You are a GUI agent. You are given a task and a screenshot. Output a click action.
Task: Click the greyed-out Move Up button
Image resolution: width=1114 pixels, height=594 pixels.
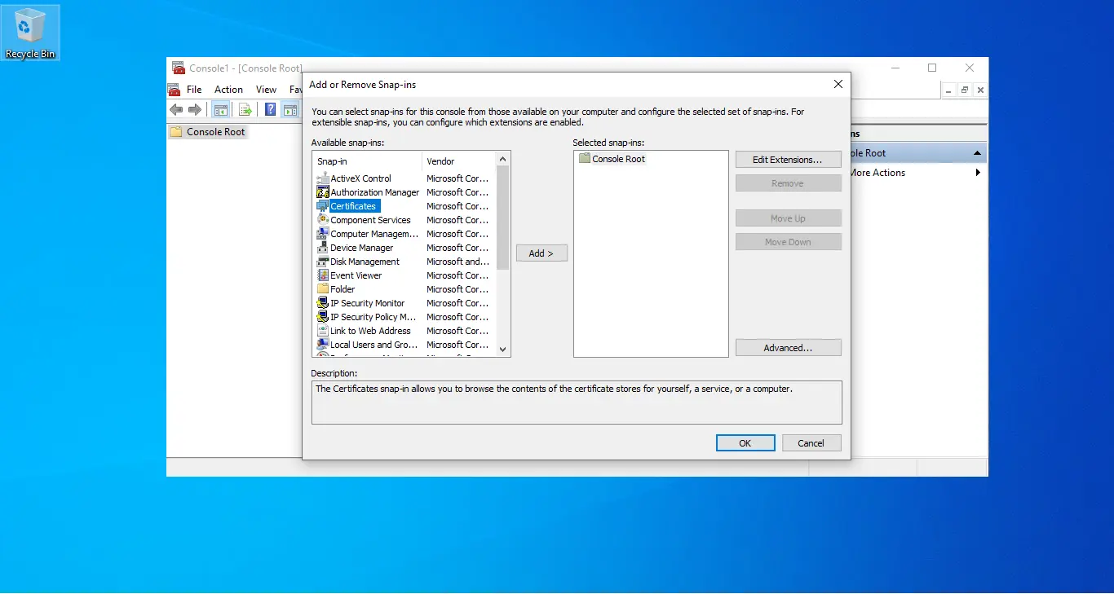788,218
